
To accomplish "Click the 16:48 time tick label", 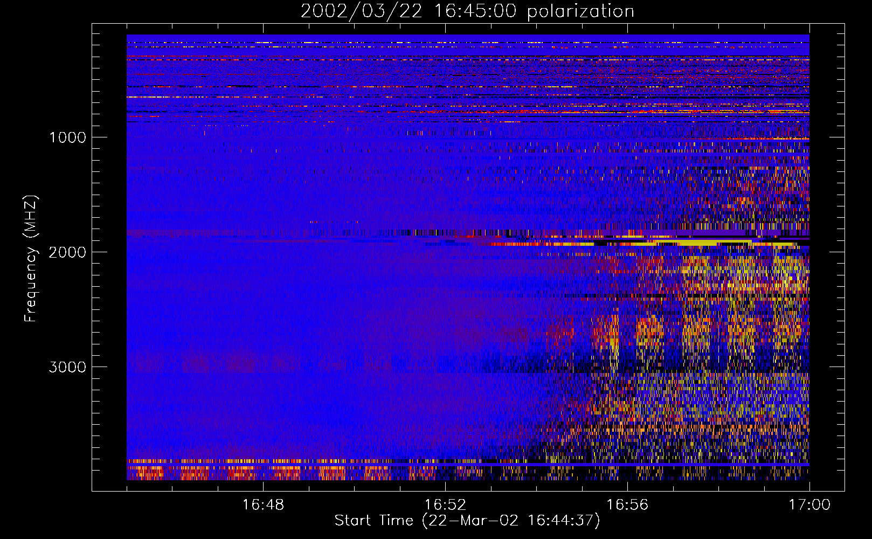I will (x=263, y=505).
